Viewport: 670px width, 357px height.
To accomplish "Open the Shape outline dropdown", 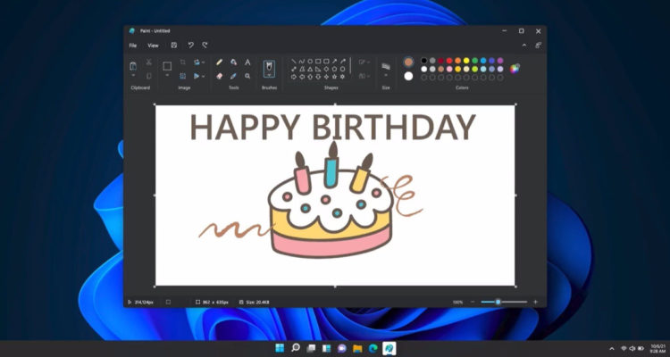I will coord(364,62).
